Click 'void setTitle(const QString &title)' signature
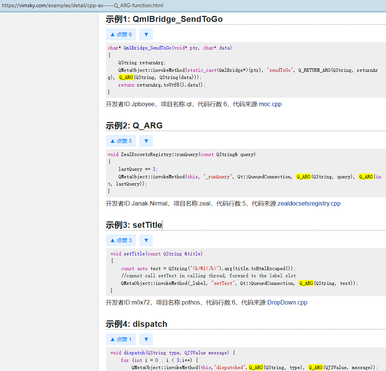386x371 pixels. coord(156,254)
